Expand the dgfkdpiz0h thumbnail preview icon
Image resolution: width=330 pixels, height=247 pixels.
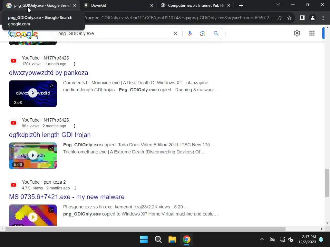pyautogui.click(x=51, y=148)
